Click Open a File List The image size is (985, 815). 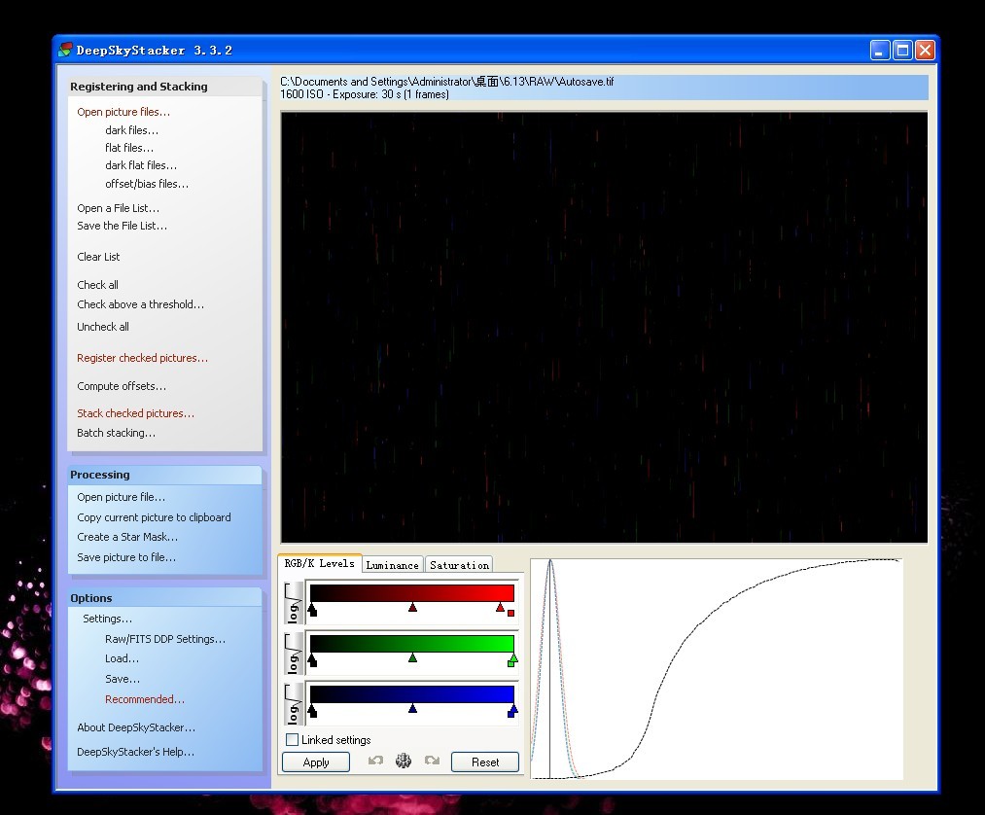118,208
